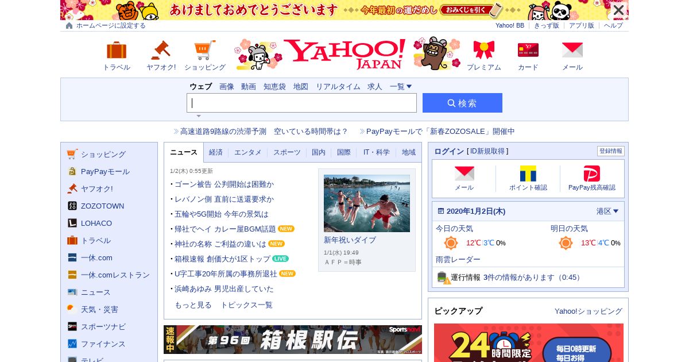Switch to the エンタメ news tab
This screenshot has height=362, width=689.
point(247,152)
